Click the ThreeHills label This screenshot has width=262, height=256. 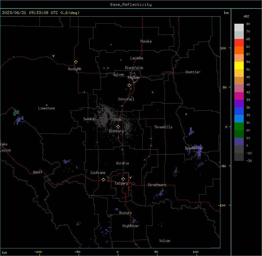[163, 127]
